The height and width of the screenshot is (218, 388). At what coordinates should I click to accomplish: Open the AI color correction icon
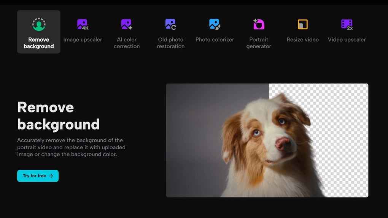pos(126,24)
